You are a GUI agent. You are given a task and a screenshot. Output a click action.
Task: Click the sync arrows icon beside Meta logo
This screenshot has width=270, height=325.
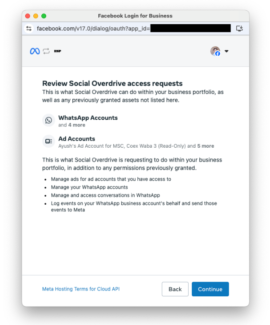(x=46, y=51)
